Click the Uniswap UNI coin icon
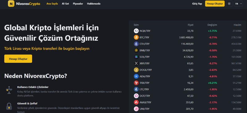The height and width of the screenshot is (113, 247). pos(136,109)
